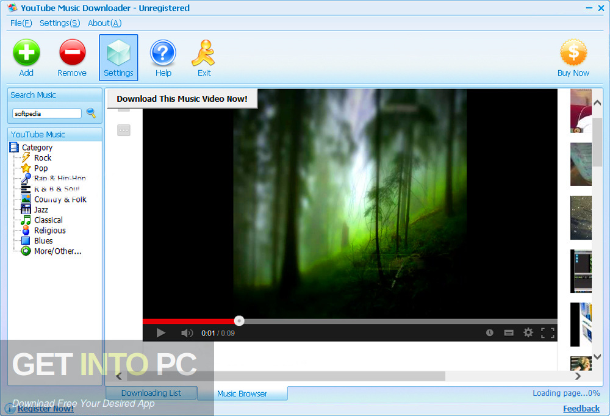Screen dimensions: 610x416
Task: Toggle the captions icon in player
Action: pyautogui.click(x=509, y=332)
